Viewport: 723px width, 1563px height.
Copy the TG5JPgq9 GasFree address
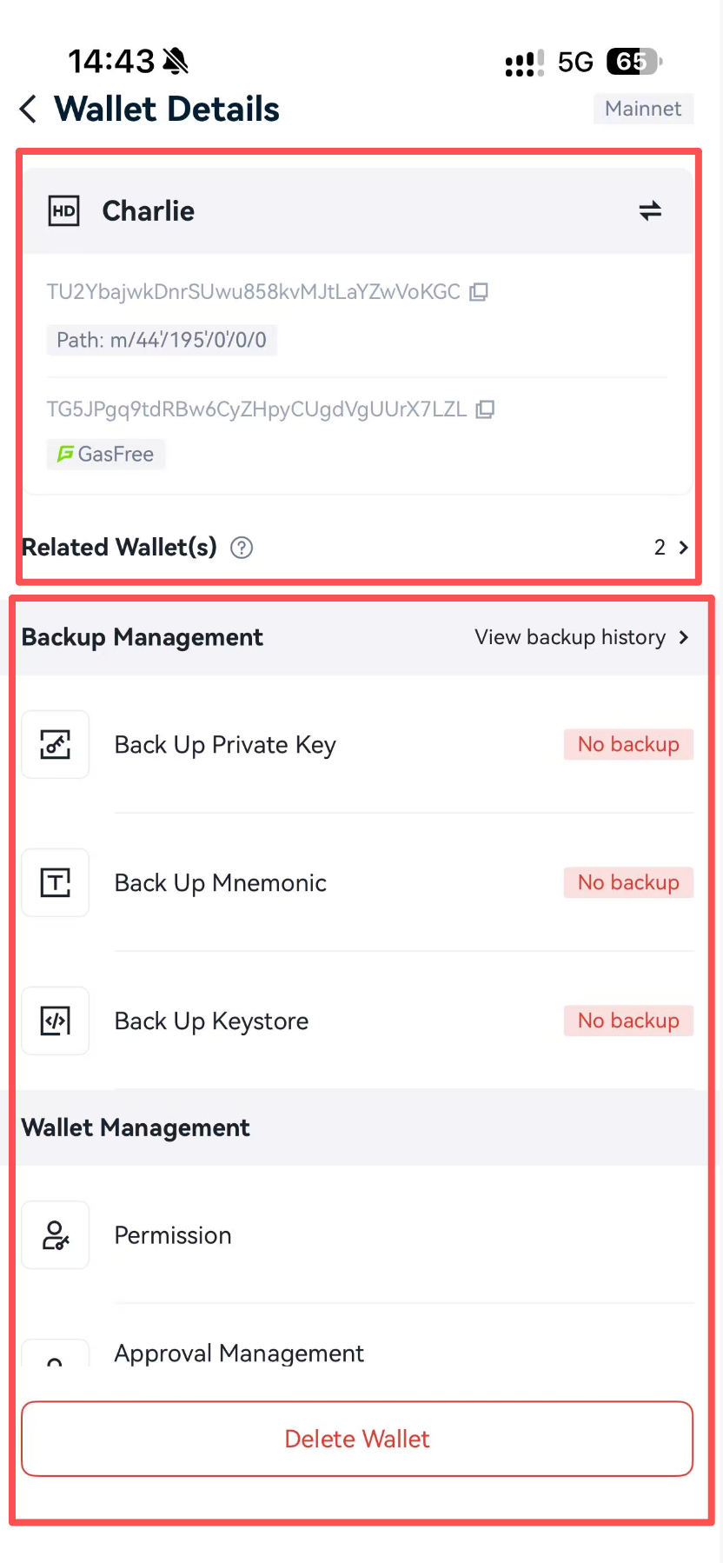tap(486, 409)
